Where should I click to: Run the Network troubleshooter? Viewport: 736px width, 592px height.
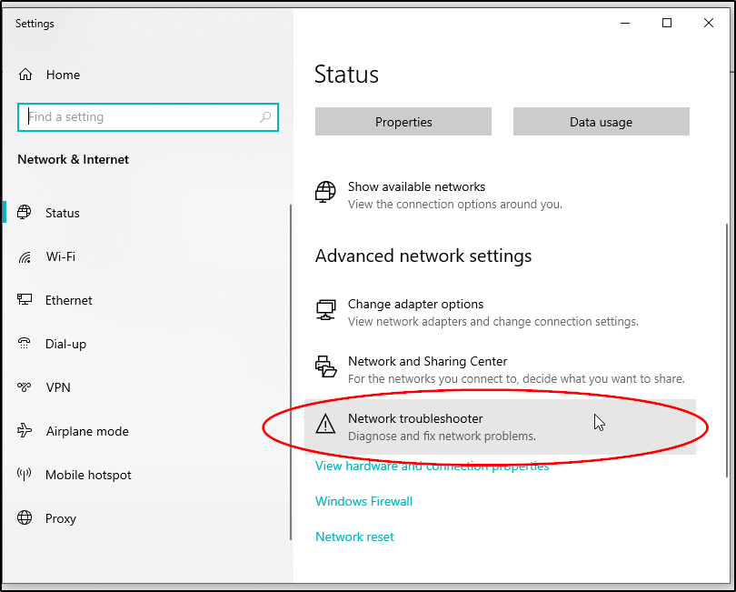click(415, 419)
